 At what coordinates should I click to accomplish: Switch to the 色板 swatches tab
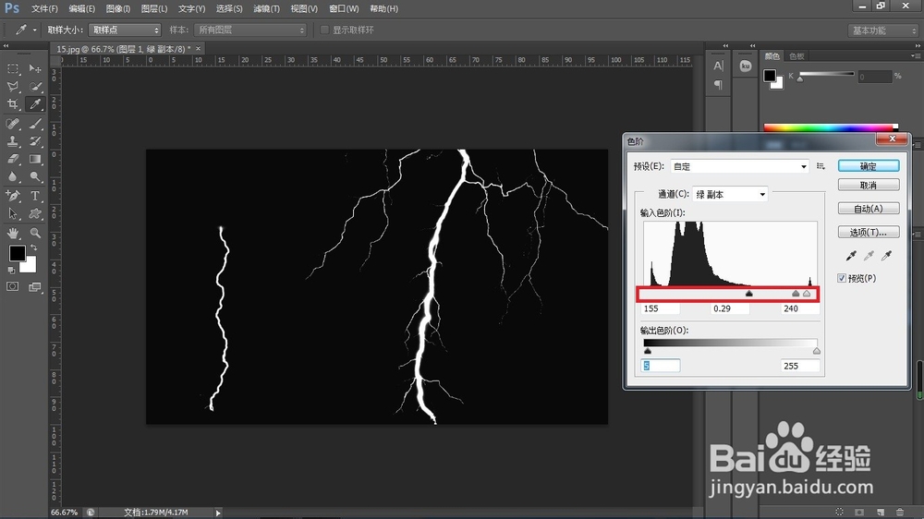click(x=796, y=56)
